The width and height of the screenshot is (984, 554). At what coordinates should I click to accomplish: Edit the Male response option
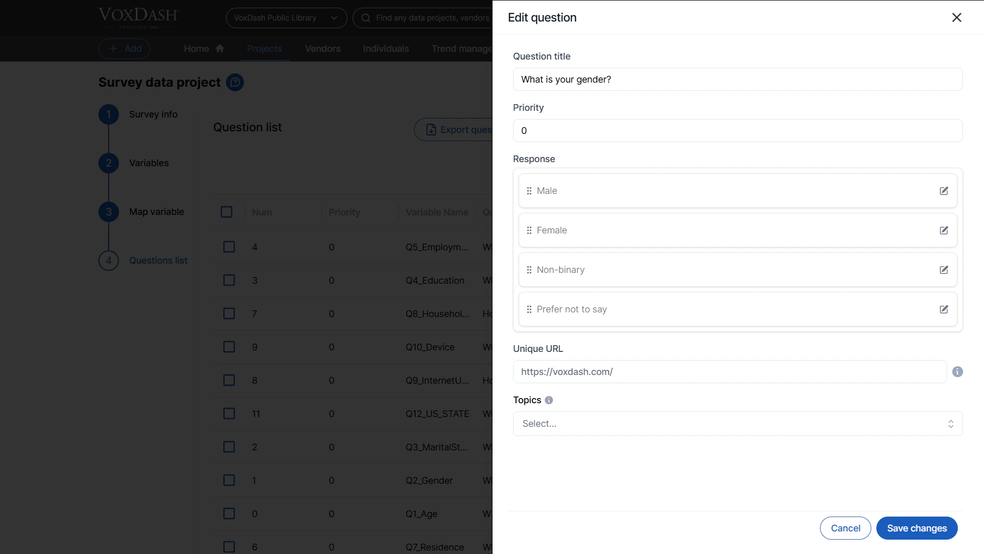(944, 191)
